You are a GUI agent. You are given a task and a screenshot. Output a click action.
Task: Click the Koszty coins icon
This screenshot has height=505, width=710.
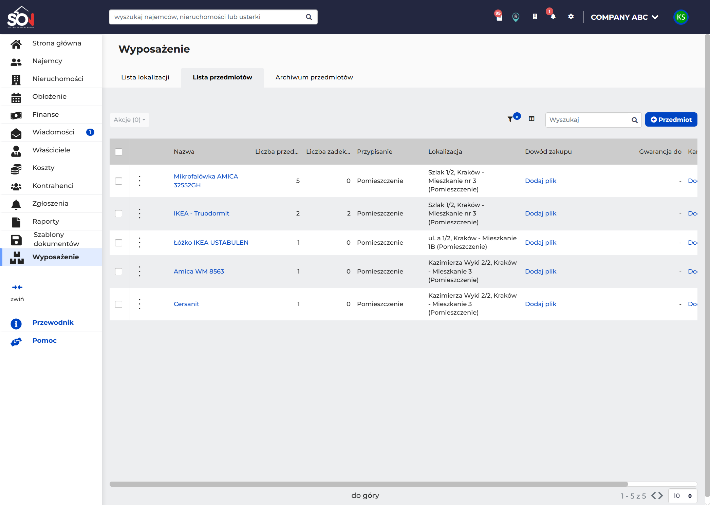click(16, 169)
